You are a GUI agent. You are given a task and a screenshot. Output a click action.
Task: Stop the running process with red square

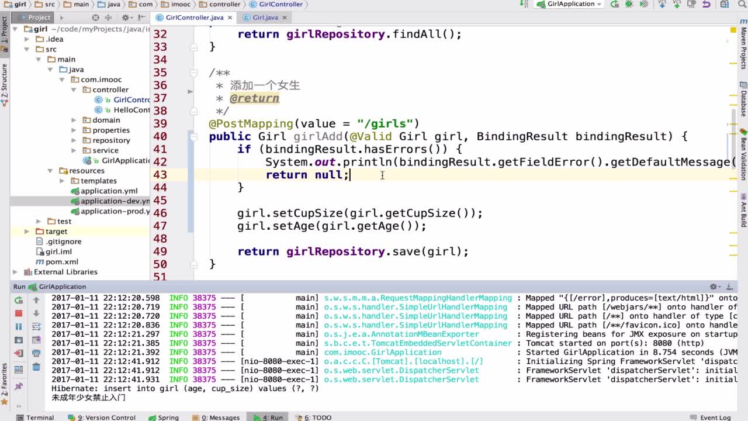[x=19, y=313]
